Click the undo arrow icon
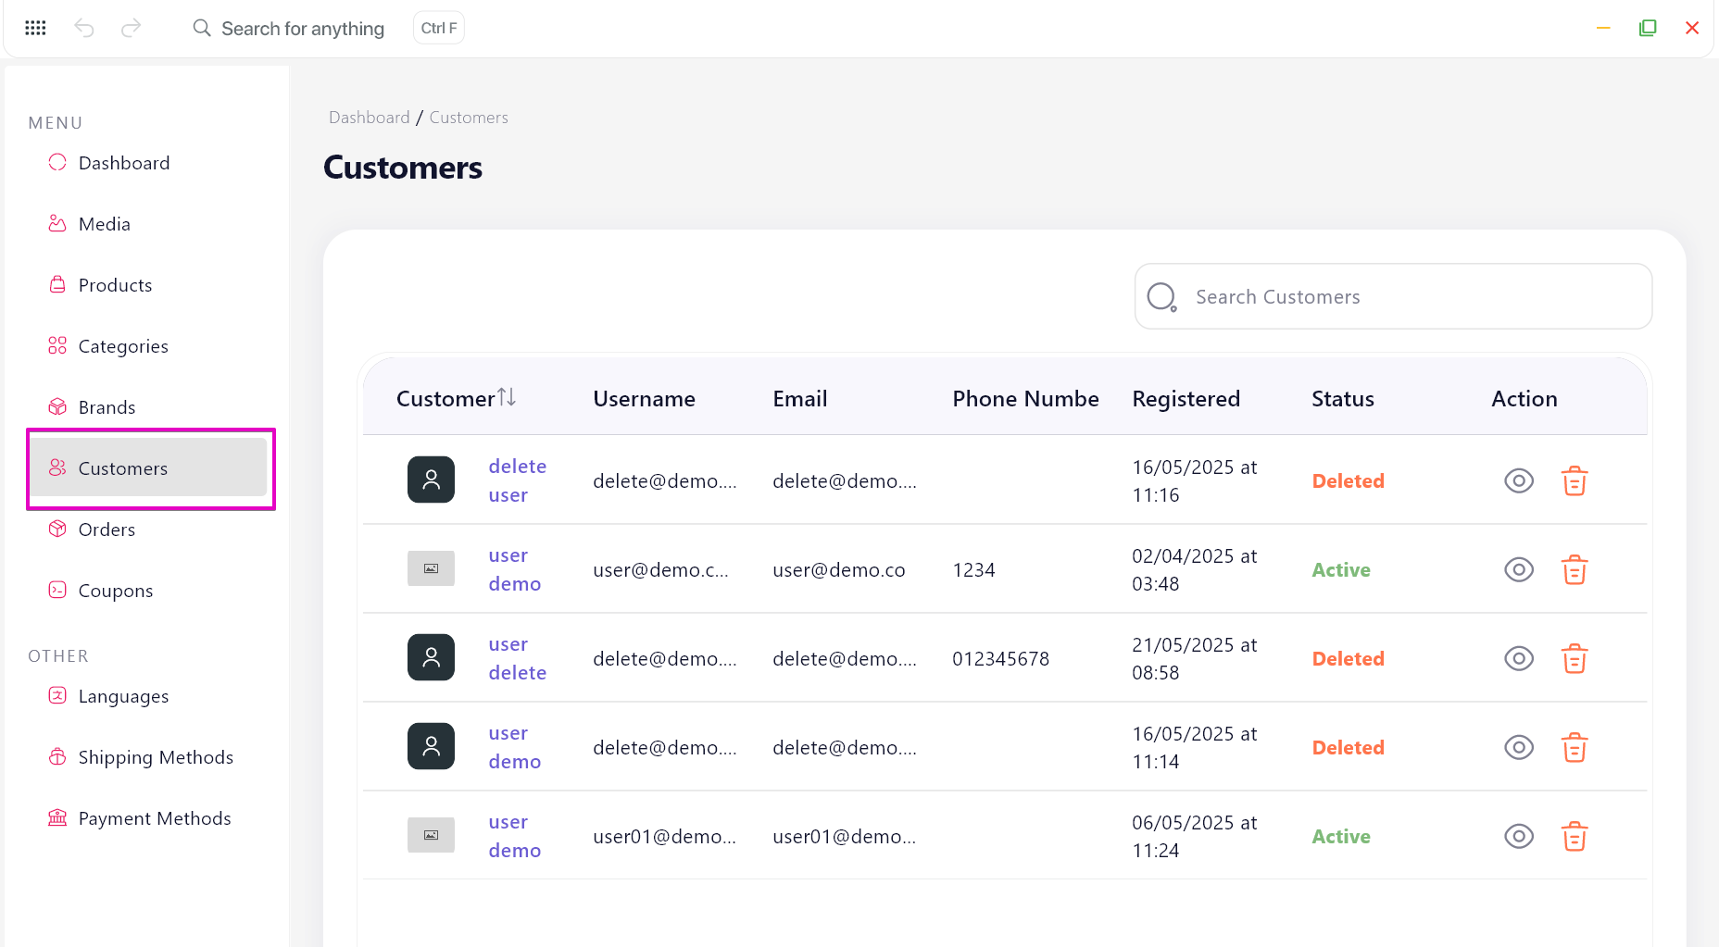Image resolution: width=1719 pixels, height=947 pixels. [x=84, y=28]
